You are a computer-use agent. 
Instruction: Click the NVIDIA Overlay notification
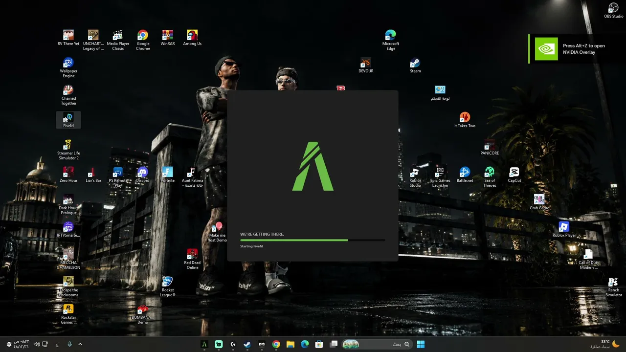coord(577,49)
